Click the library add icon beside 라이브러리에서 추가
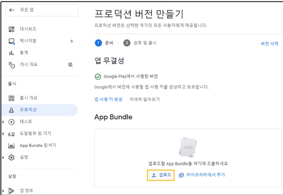 tap(181, 175)
